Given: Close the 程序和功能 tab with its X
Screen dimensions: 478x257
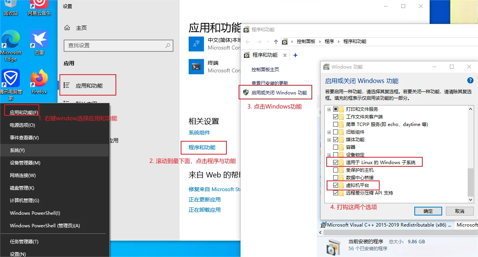Looking at the screenshot, I should [x=285, y=55].
